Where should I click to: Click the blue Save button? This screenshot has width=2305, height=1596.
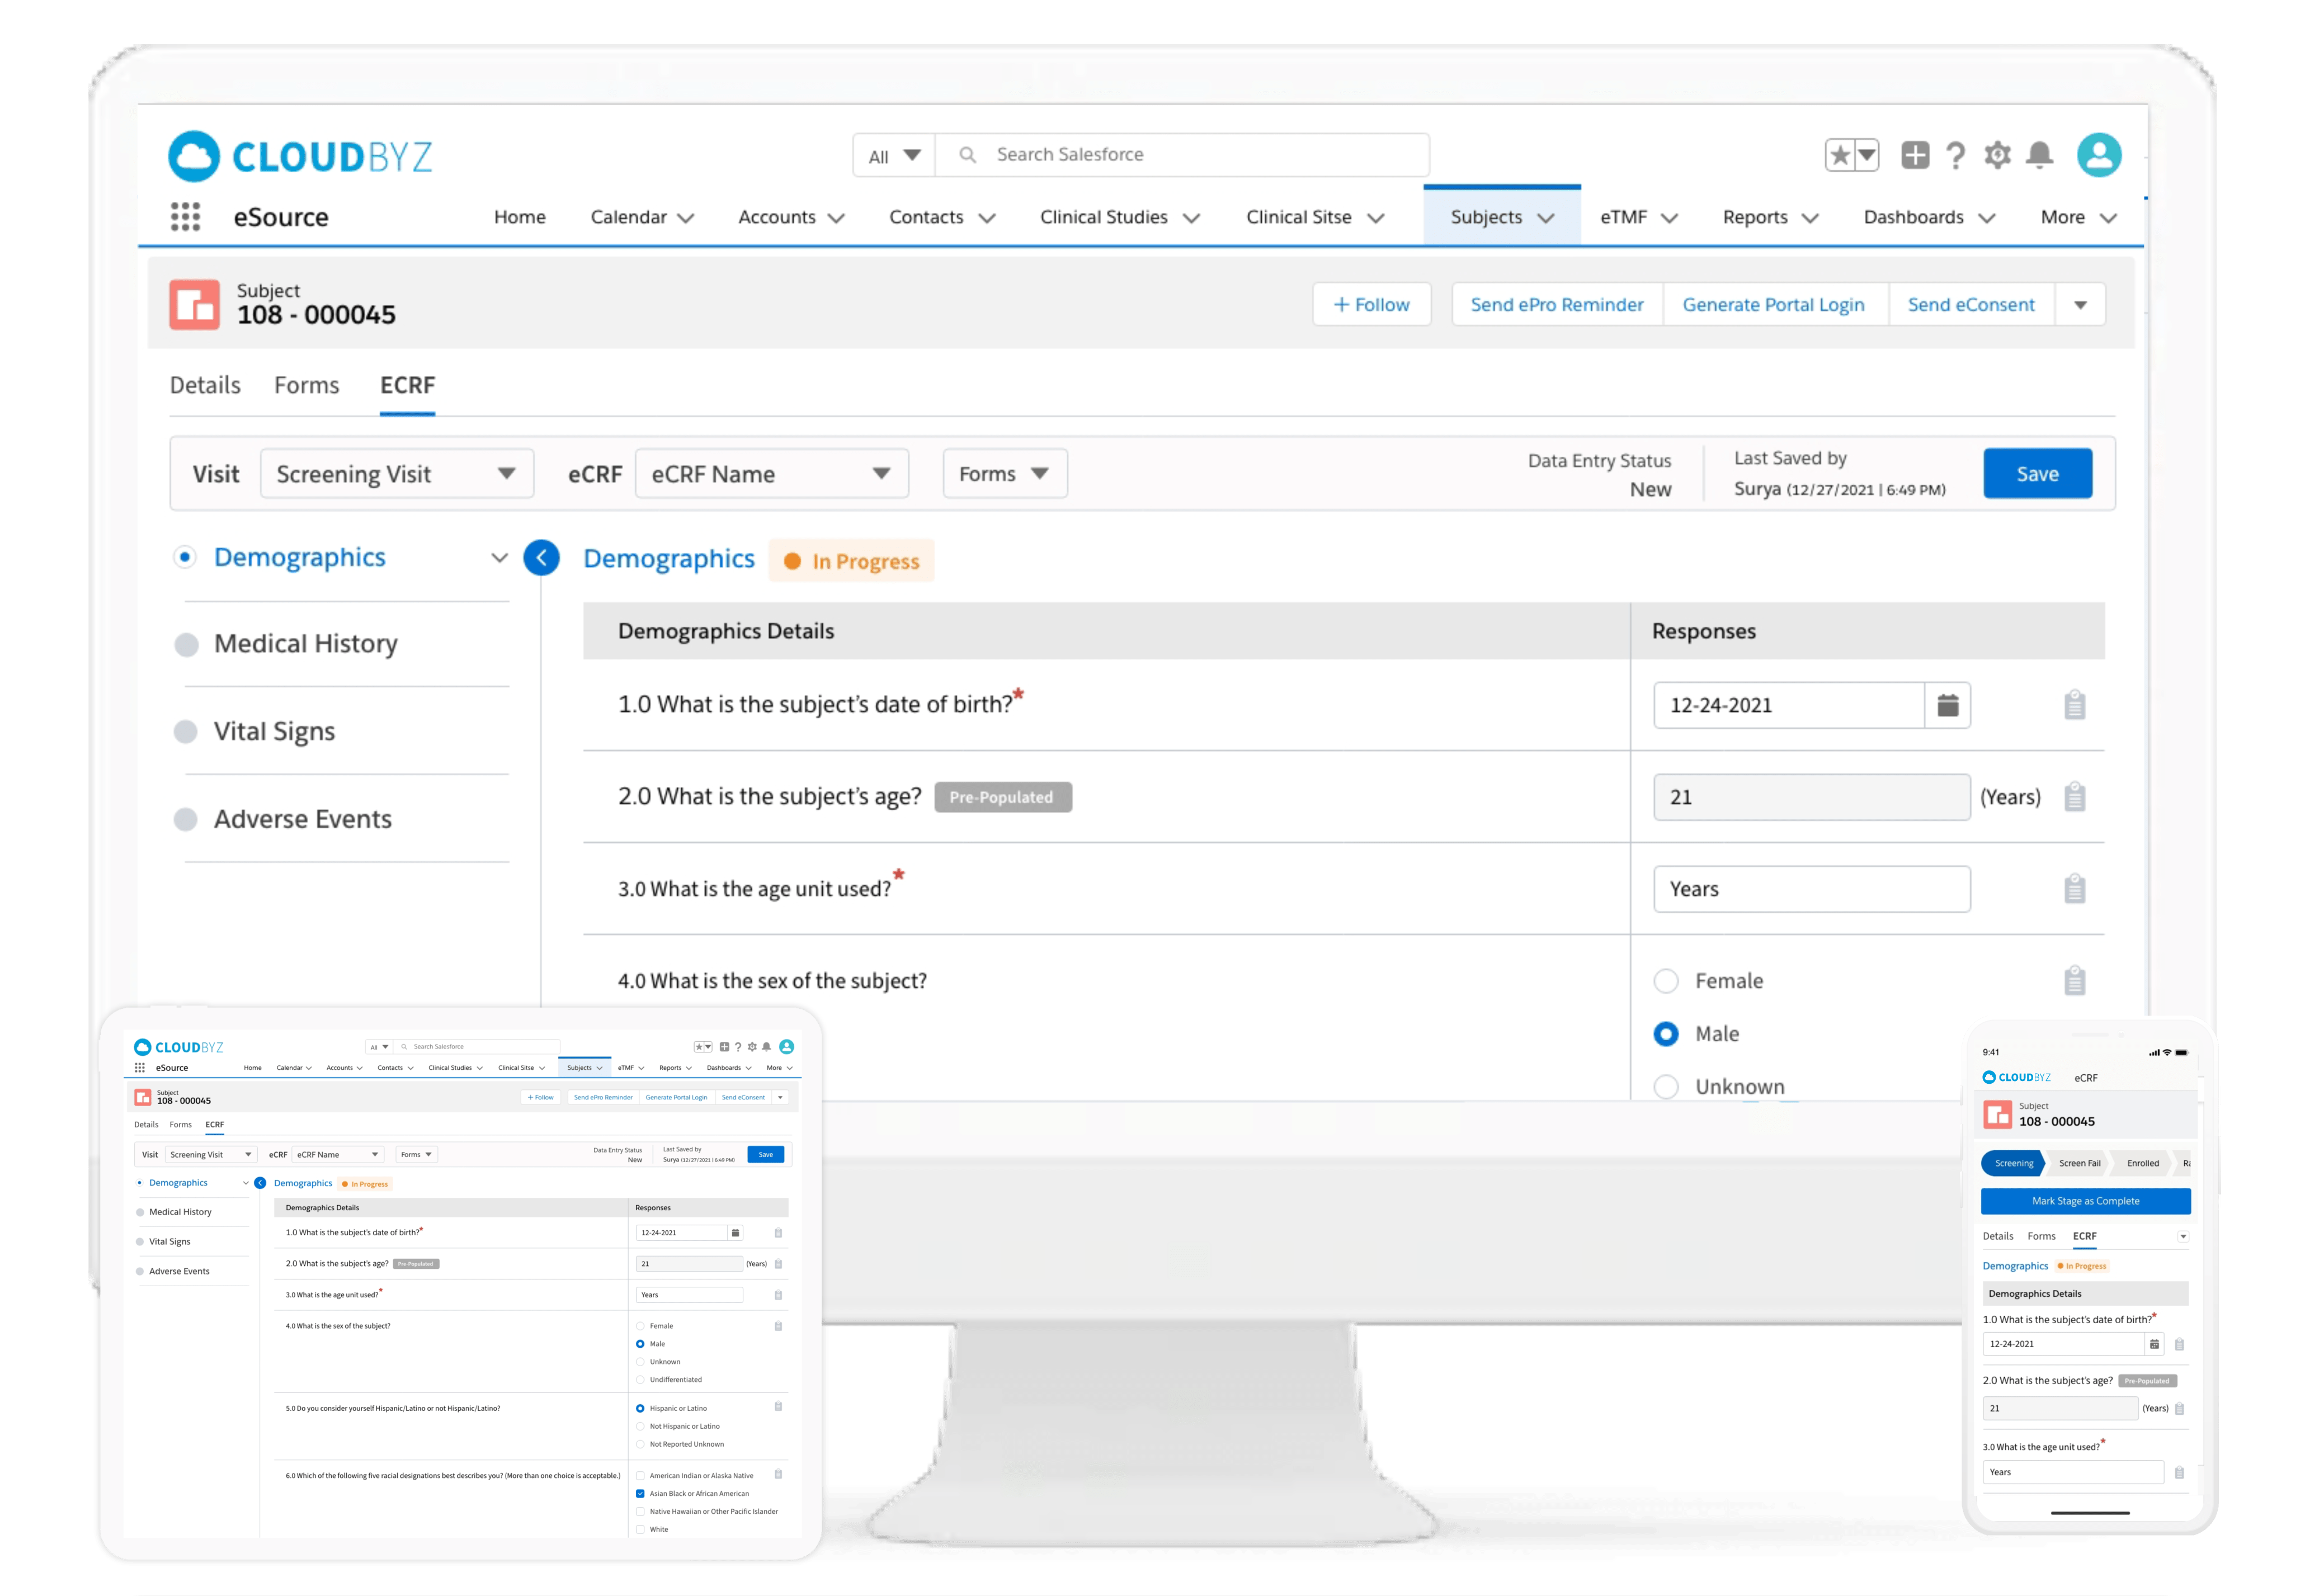[2037, 474]
